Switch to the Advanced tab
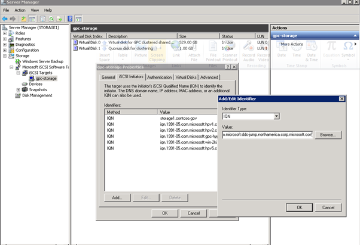 click(x=209, y=77)
